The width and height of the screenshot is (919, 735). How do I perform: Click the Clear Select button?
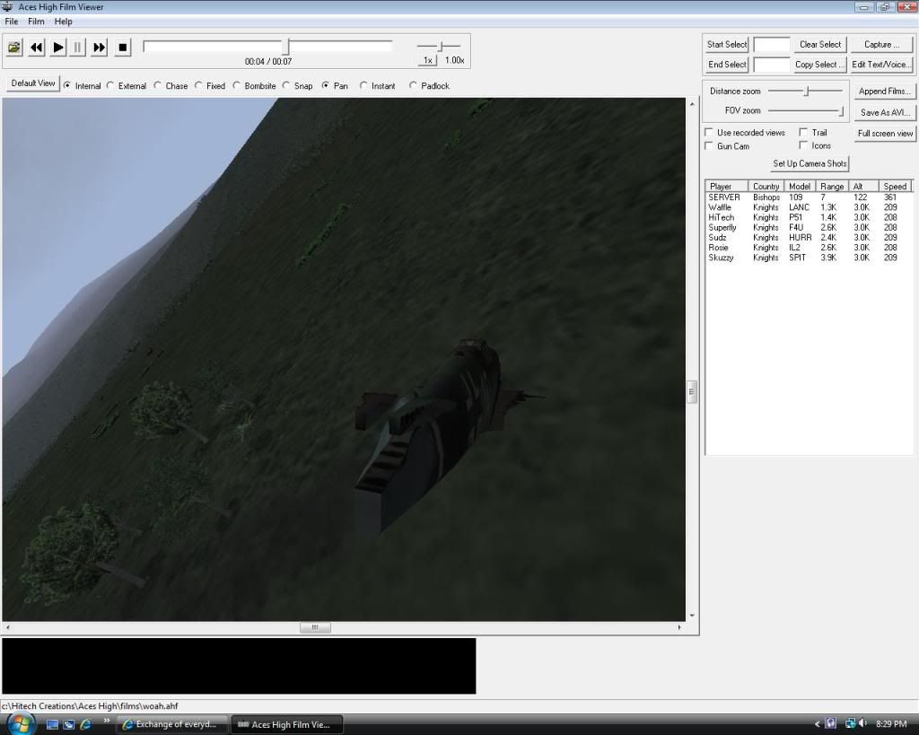click(820, 45)
